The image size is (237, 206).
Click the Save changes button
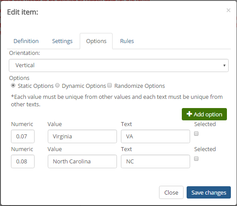pos(209,192)
